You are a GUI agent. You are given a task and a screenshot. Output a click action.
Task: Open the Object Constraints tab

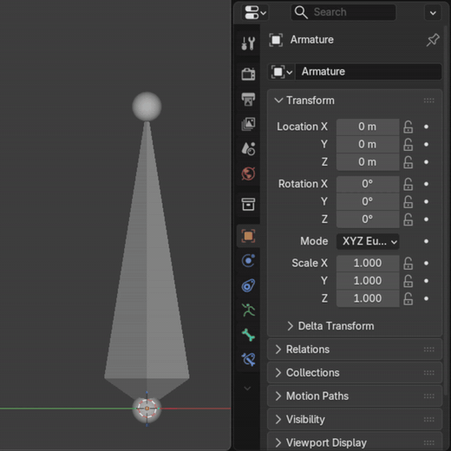[x=248, y=285]
